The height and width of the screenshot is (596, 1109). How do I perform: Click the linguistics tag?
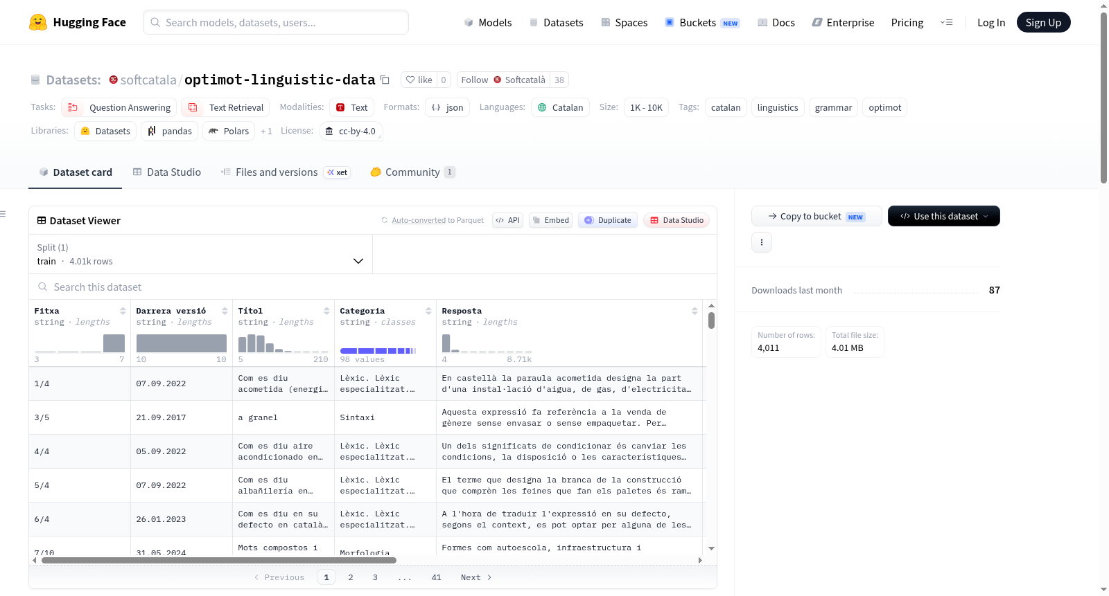coord(778,107)
